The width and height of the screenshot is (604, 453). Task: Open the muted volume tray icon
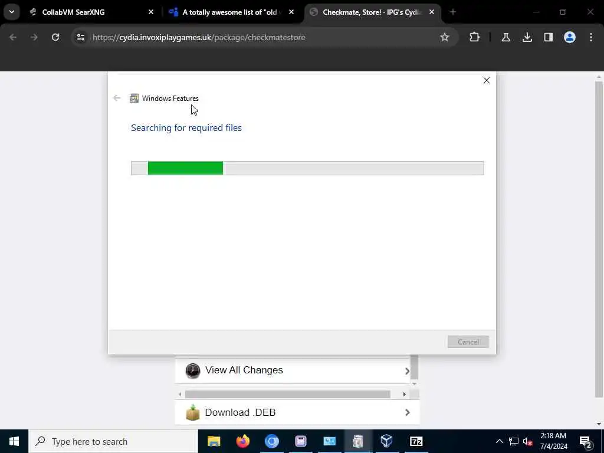tap(527, 441)
